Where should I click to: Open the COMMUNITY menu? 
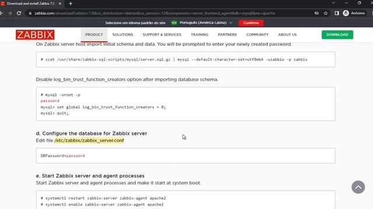257,35
